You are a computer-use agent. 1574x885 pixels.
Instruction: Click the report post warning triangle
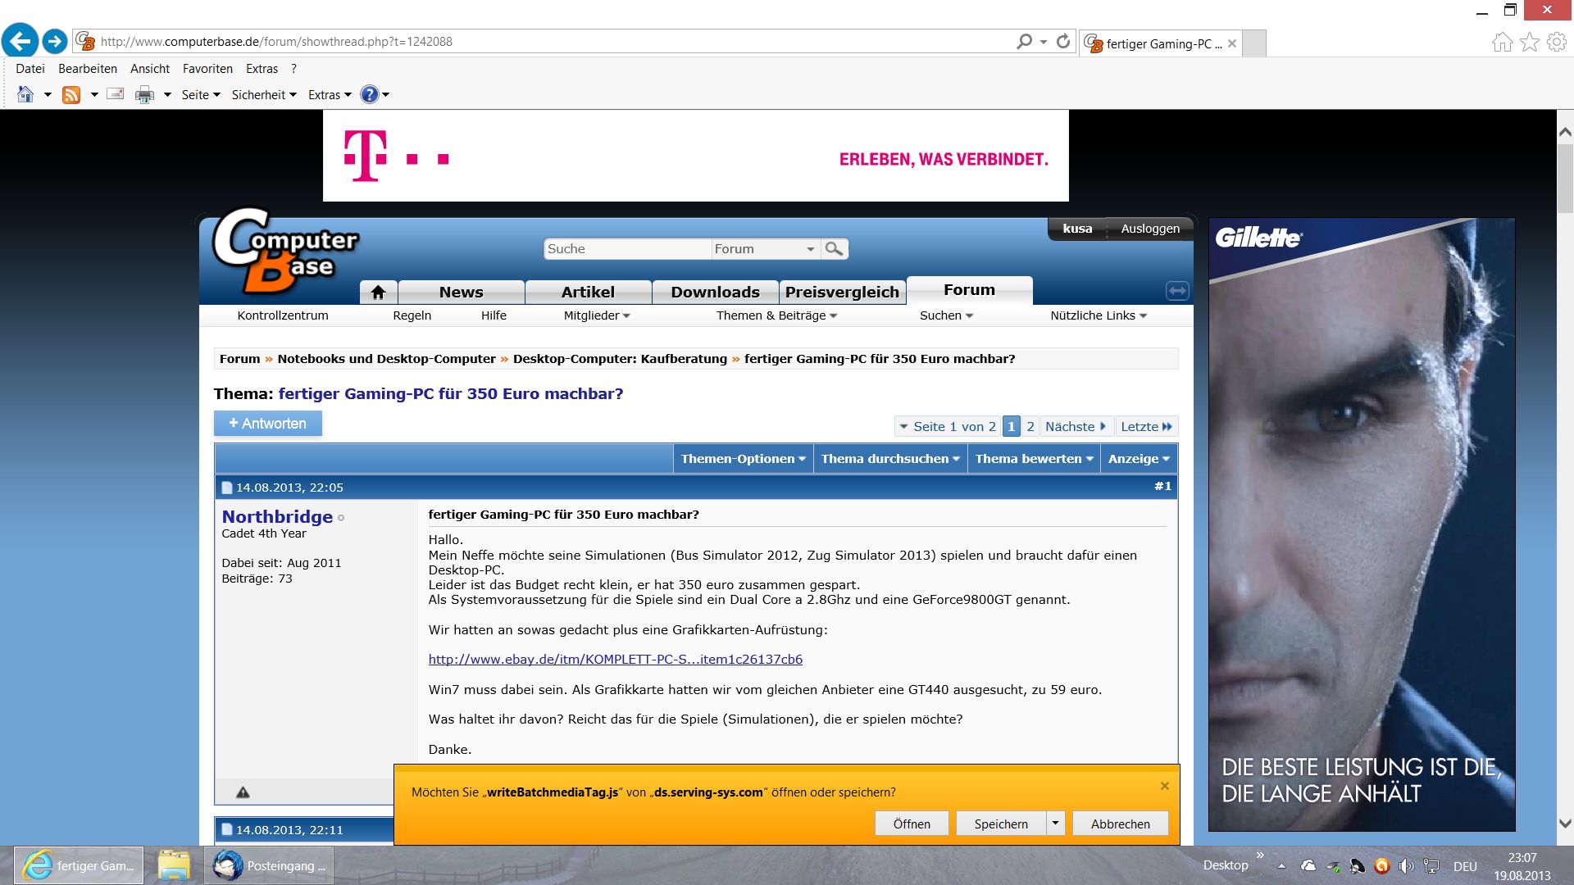243,792
